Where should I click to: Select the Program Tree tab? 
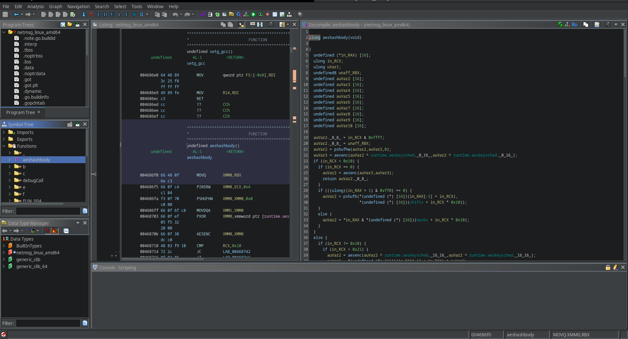20,112
